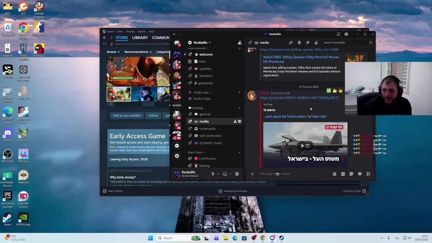Click Manage Downloads in Steam
Viewport: 432px width, 243px height.
point(233,191)
